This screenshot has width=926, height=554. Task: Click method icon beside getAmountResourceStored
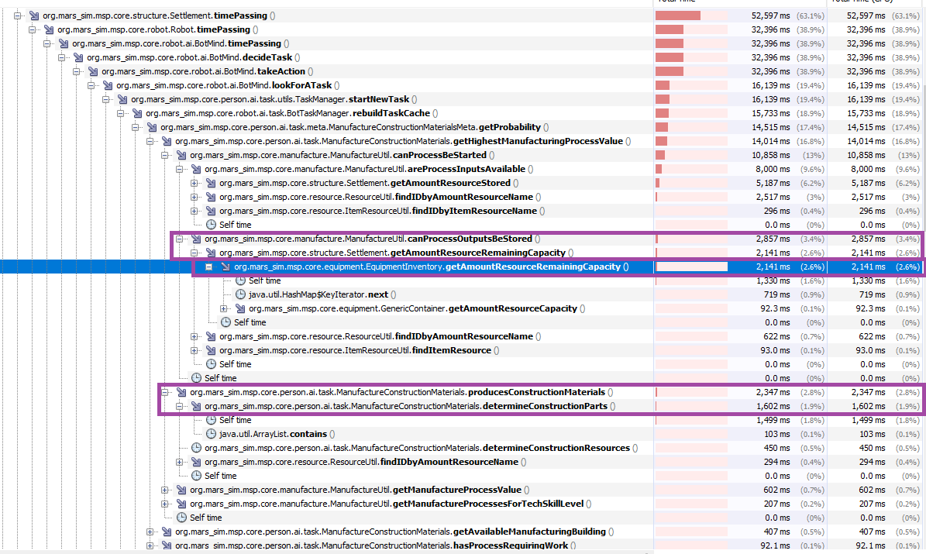click(x=212, y=183)
